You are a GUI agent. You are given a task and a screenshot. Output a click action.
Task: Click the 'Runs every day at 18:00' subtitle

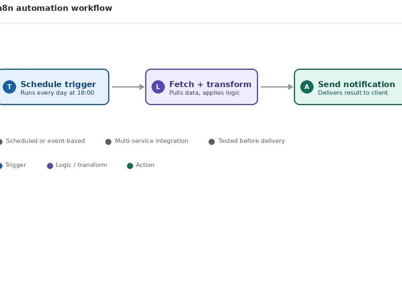[57, 93]
